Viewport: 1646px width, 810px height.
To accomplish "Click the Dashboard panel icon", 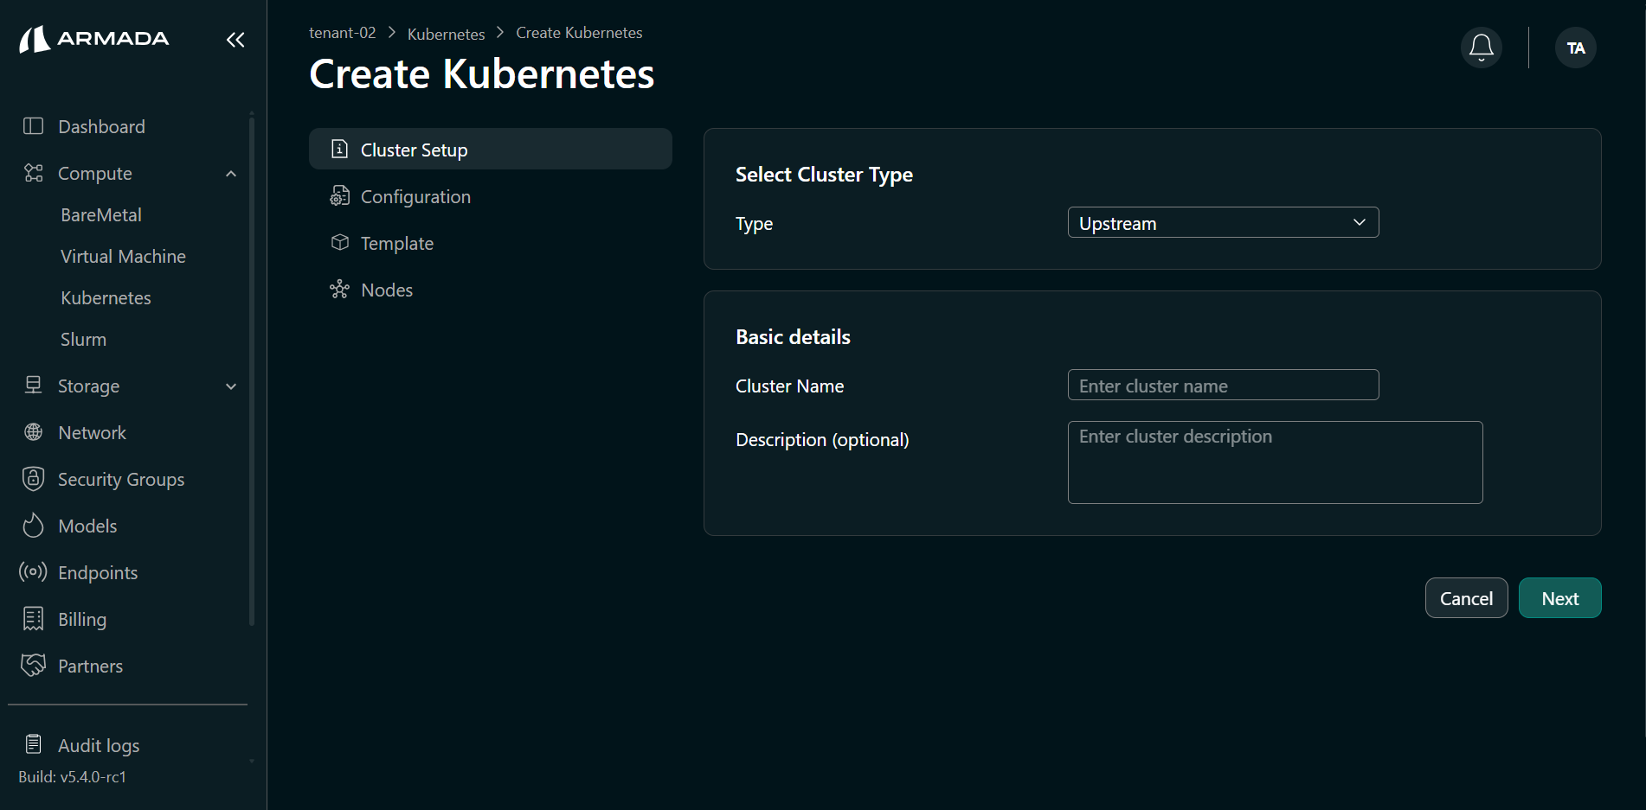I will (33, 126).
